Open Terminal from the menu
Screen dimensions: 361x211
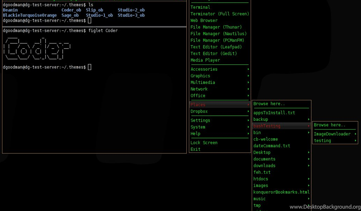220,7
